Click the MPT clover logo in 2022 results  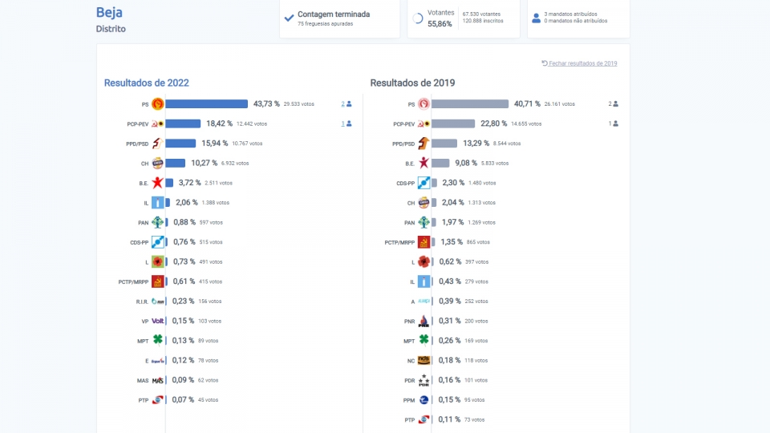(x=158, y=340)
